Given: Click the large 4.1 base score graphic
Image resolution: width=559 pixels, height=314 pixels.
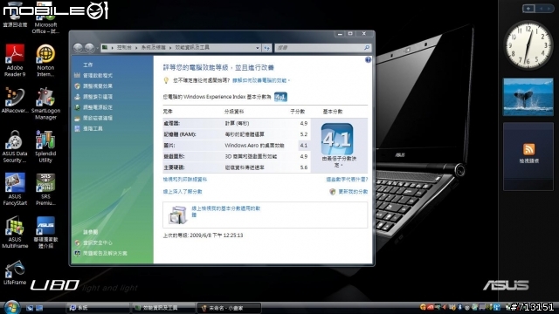Looking at the screenshot, I should point(337,139).
